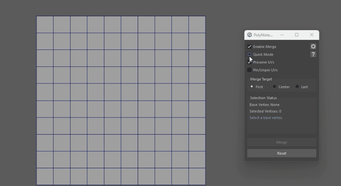
Task: Set merge target to Center
Action: coord(275,87)
